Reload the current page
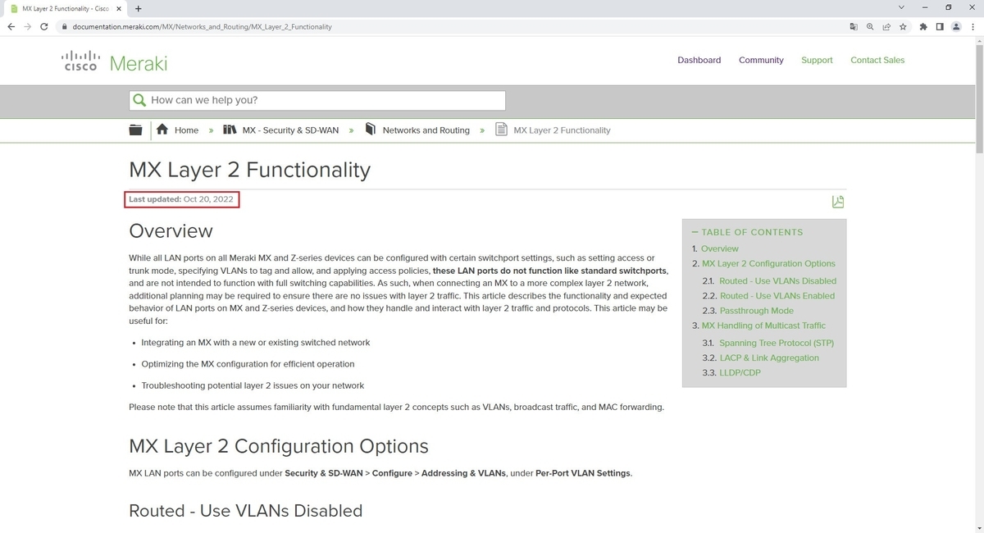984x533 pixels. tap(43, 26)
